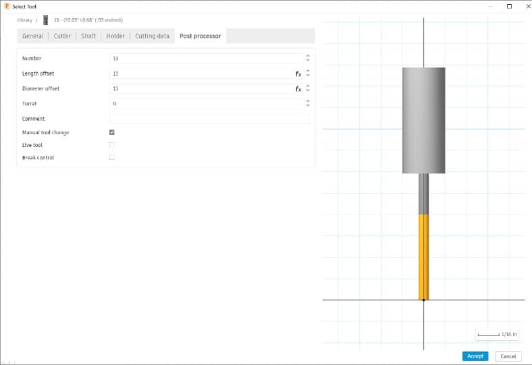The width and height of the screenshot is (532, 365).
Task: Enable the Live tool checkbox
Action: click(111, 145)
